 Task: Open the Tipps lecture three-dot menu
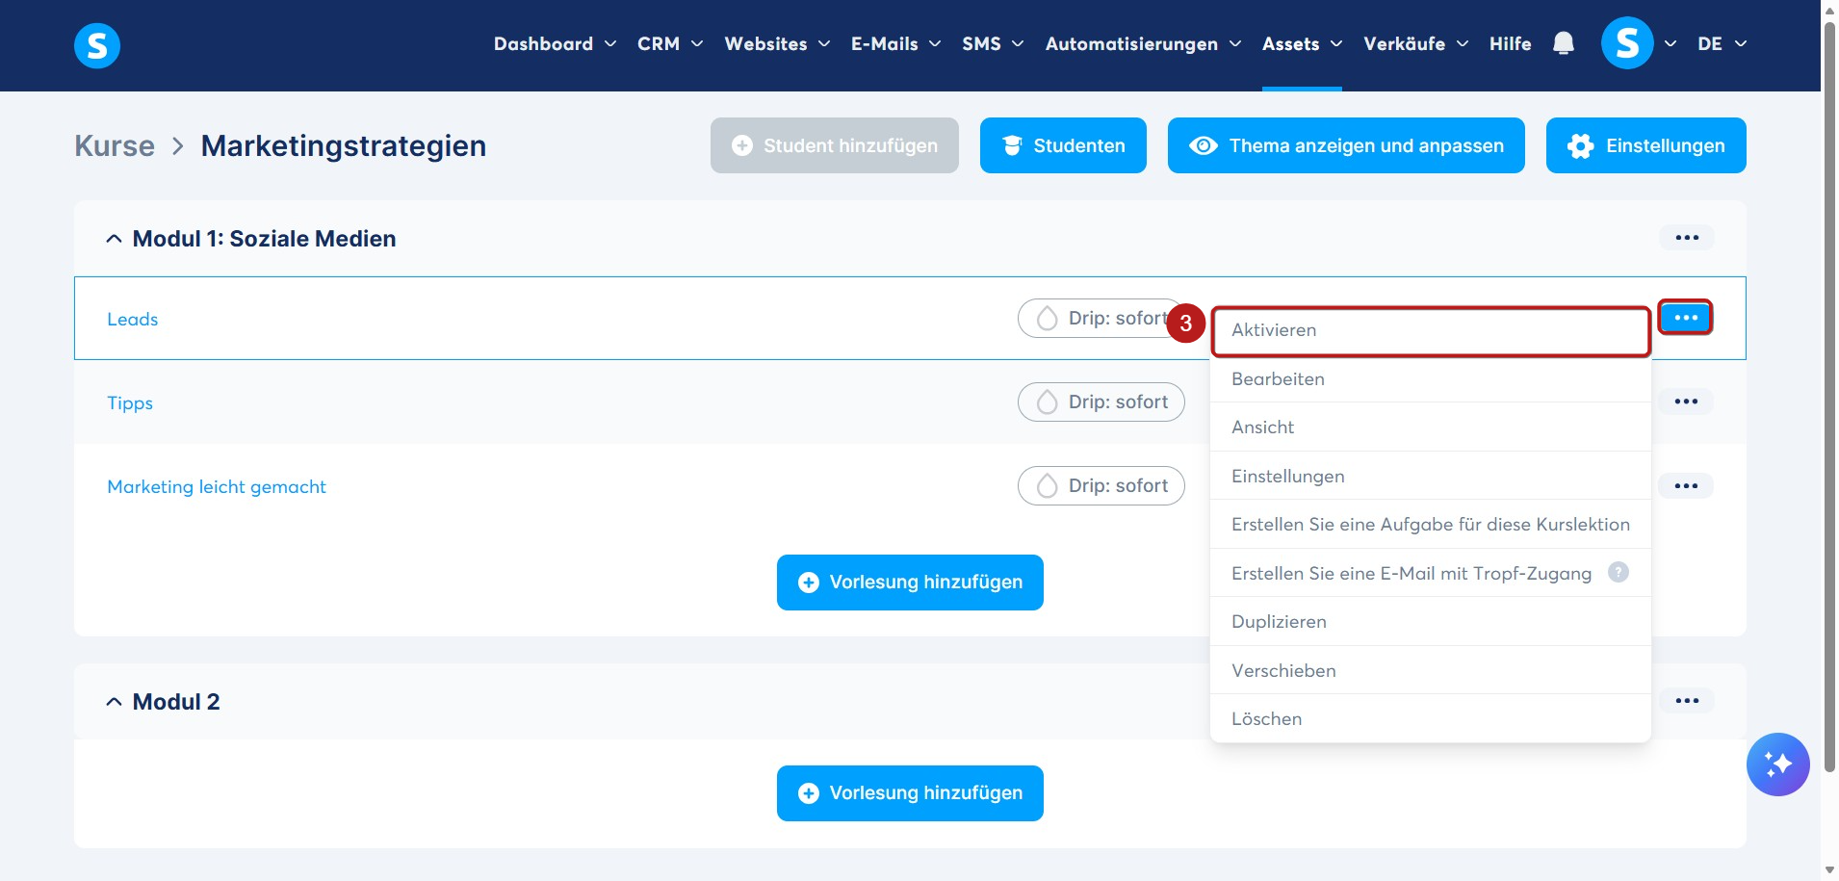[x=1686, y=402]
